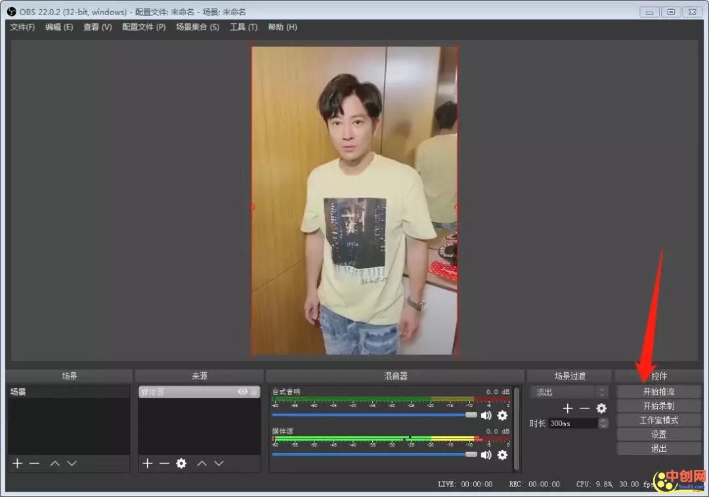Mute the 媒体源 audio channel
The image size is (709, 497).
[x=486, y=454]
